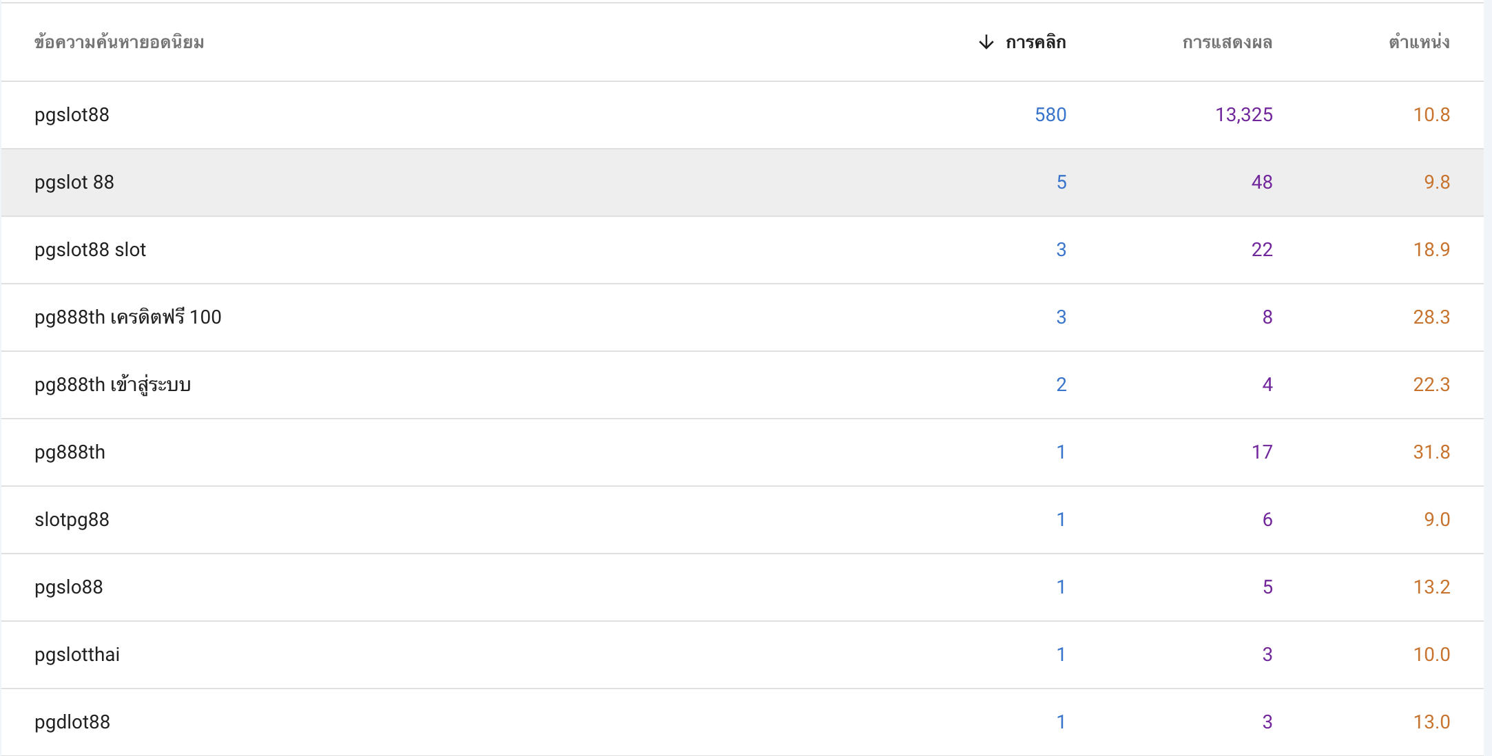Open the 'pgslot88 slot' query
The width and height of the screenshot is (1492, 756).
90,250
